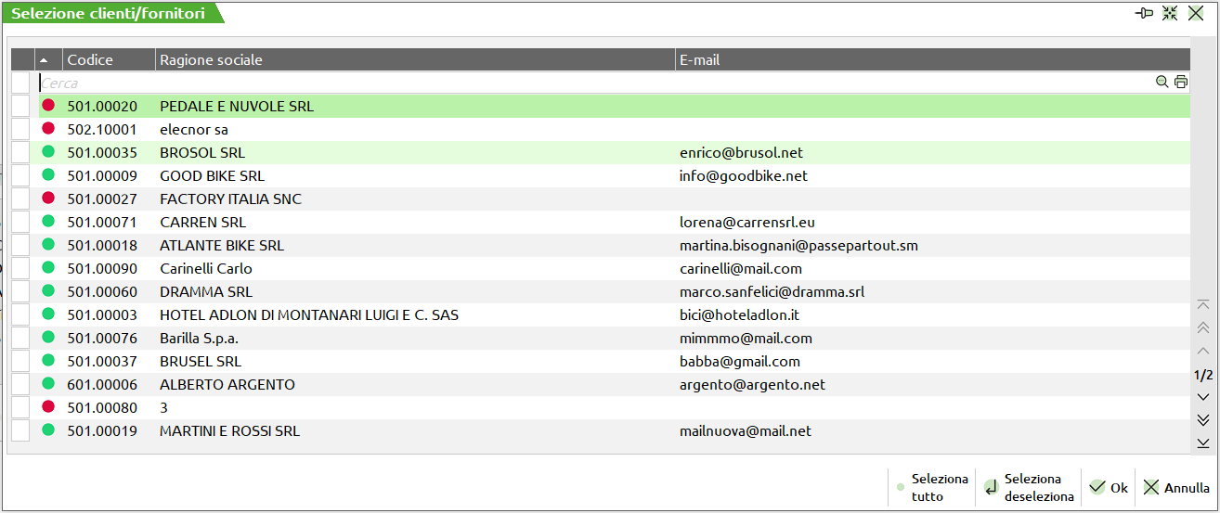Toggle the header select-all checkbox

click(x=22, y=59)
